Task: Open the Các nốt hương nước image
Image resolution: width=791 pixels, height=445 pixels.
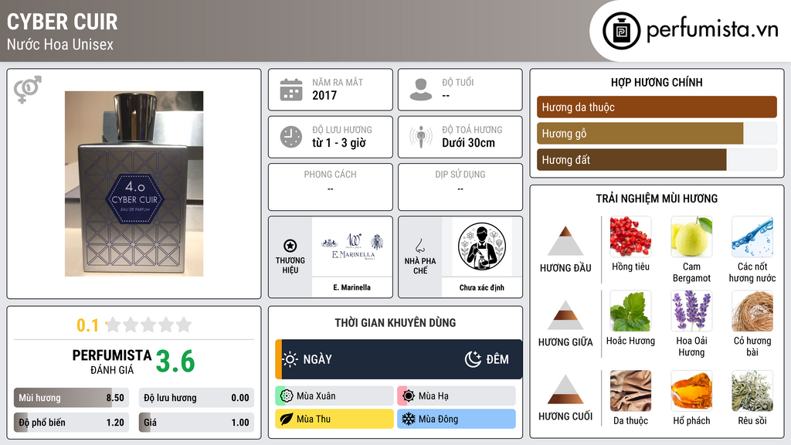Action: tap(752, 236)
